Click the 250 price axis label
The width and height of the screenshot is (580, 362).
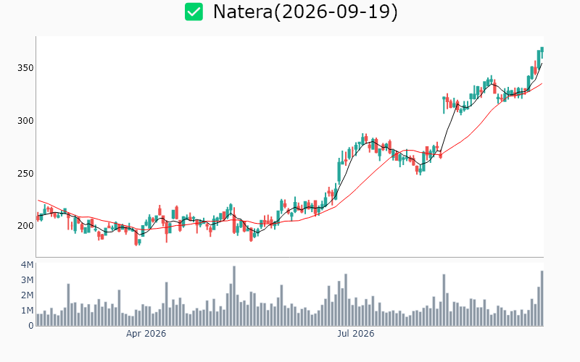25,173
